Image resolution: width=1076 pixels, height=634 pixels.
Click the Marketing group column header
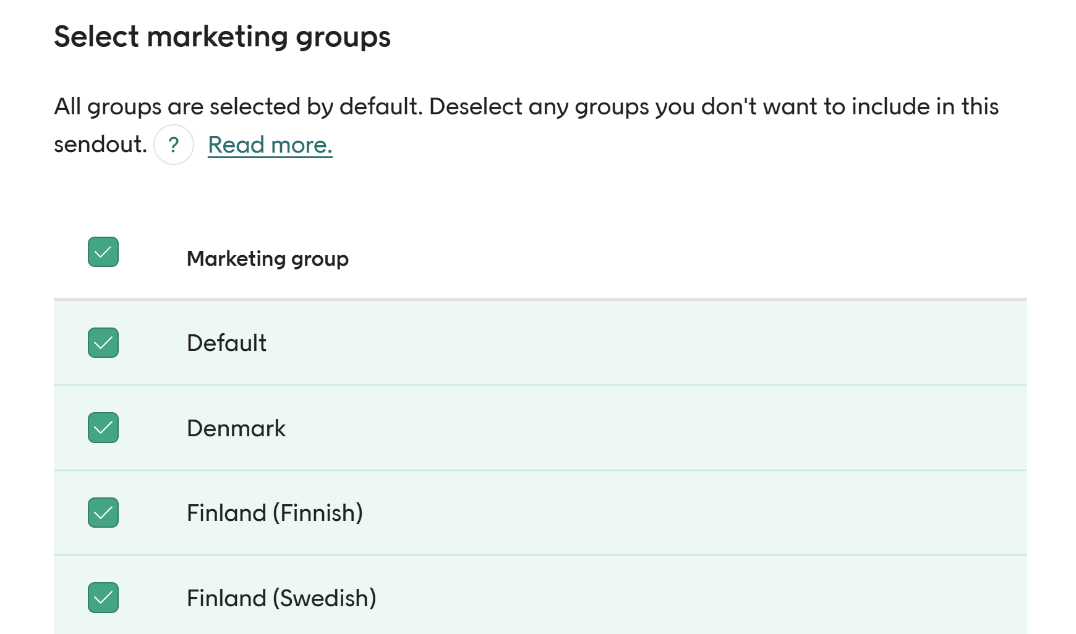[268, 259]
